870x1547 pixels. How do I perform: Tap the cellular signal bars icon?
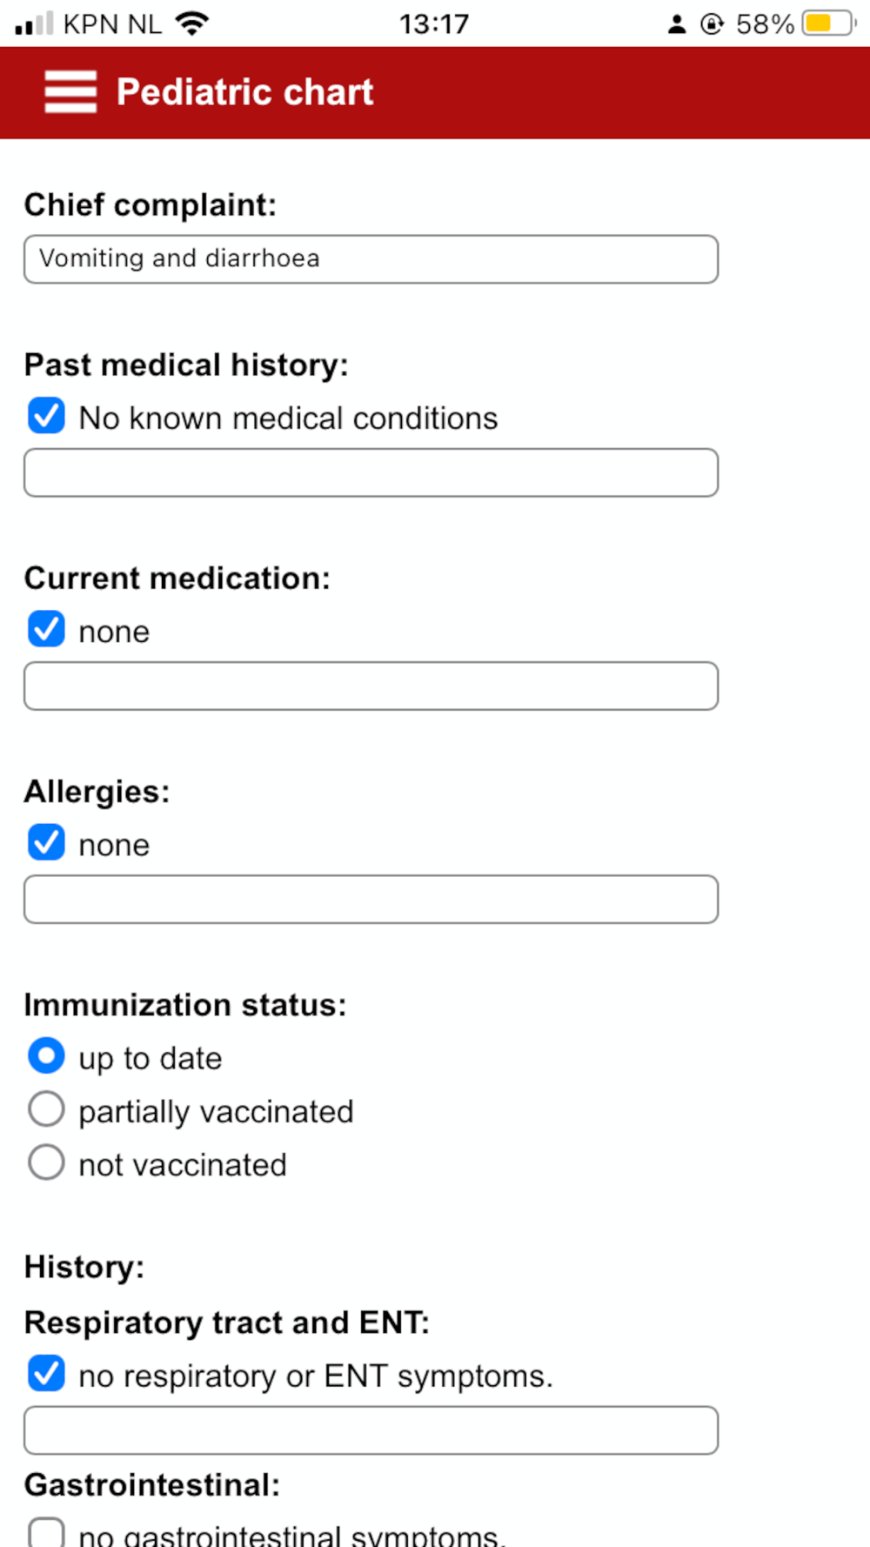(x=35, y=23)
